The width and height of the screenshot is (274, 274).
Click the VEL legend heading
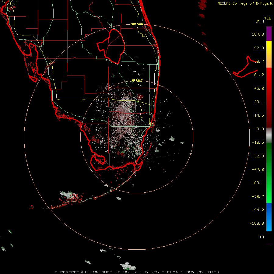268,18
